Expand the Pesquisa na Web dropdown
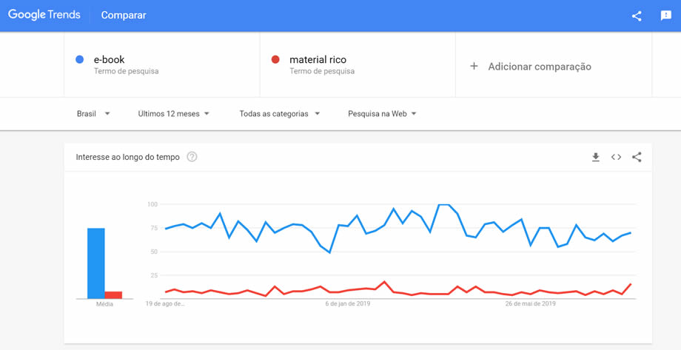The width and height of the screenshot is (681, 350). click(382, 114)
